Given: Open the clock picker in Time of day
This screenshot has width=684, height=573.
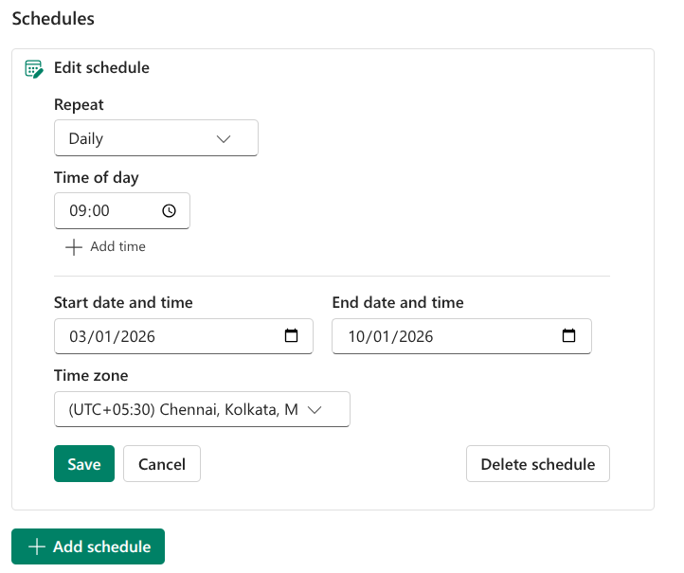Looking at the screenshot, I should point(169,211).
